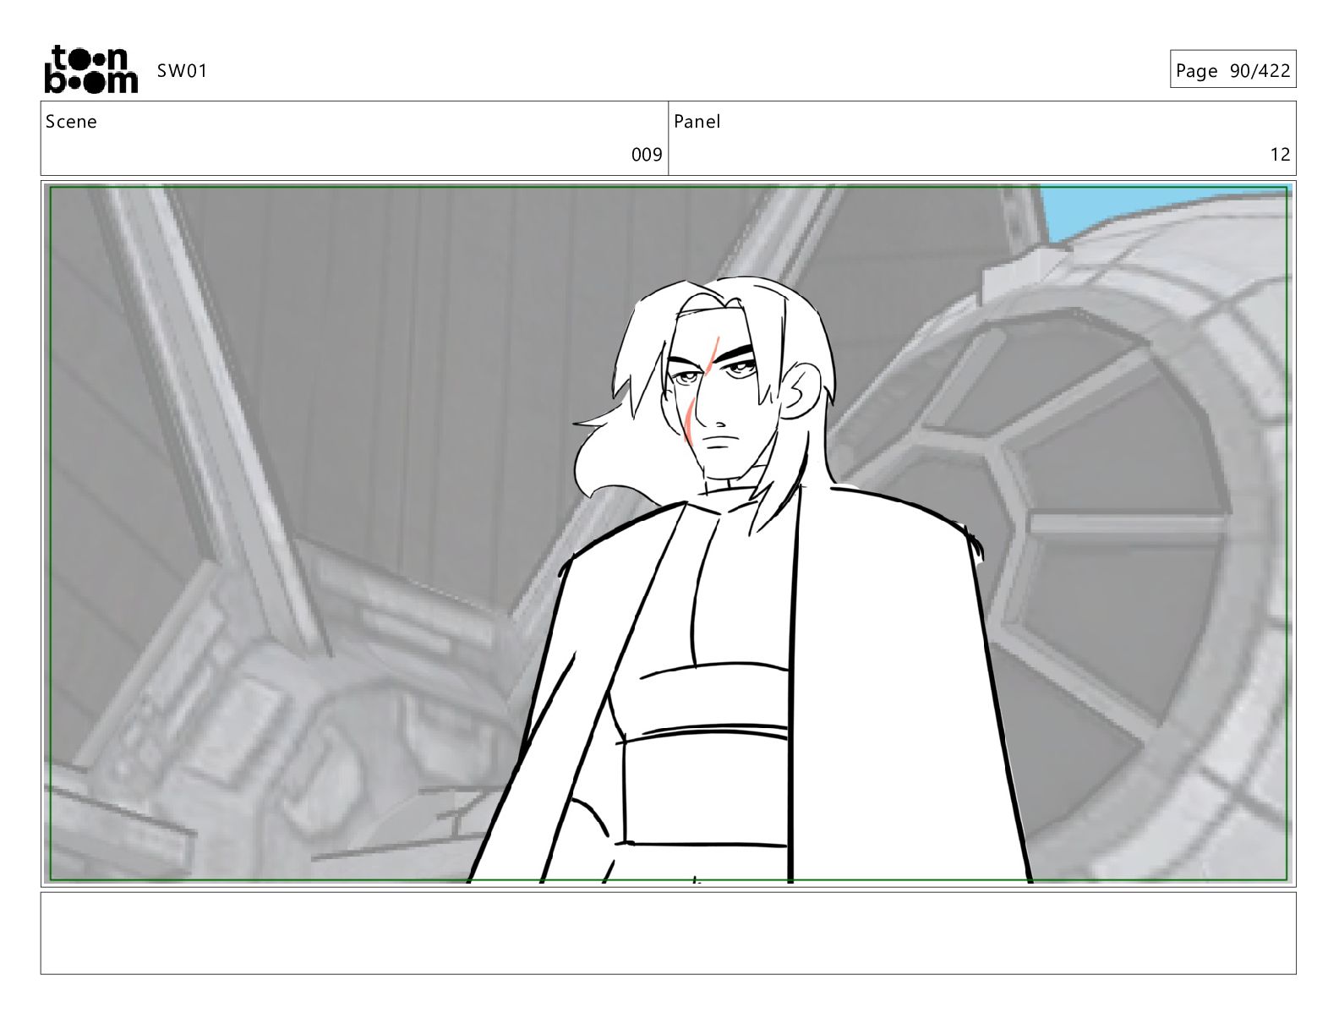Image resolution: width=1339 pixels, height=1035 pixels.
Task: Click the Page 90/422 indicator box
Action: pos(1232,70)
